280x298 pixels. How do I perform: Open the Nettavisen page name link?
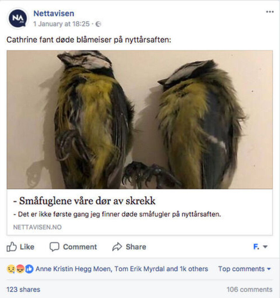pos(54,13)
